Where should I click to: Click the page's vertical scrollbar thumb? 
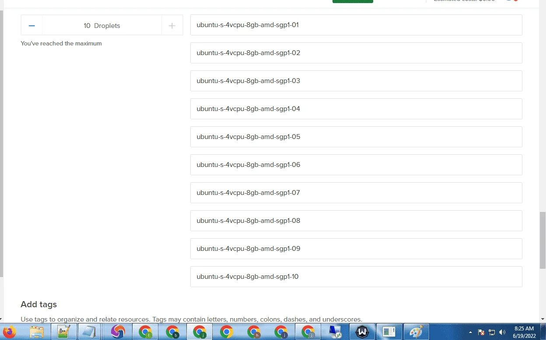542,240
